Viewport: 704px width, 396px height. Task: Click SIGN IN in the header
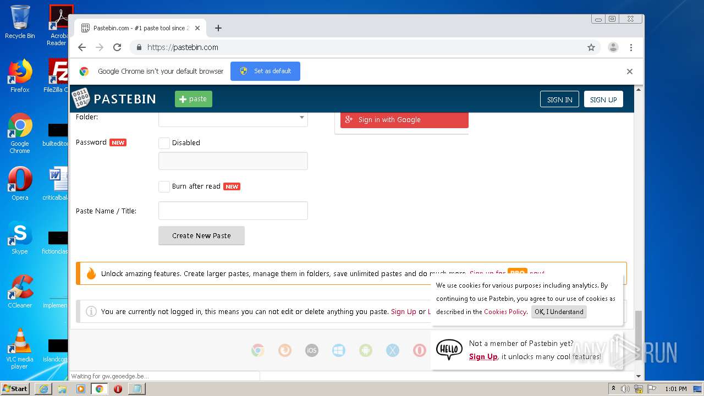pyautogui.click(x=559, y=100)
